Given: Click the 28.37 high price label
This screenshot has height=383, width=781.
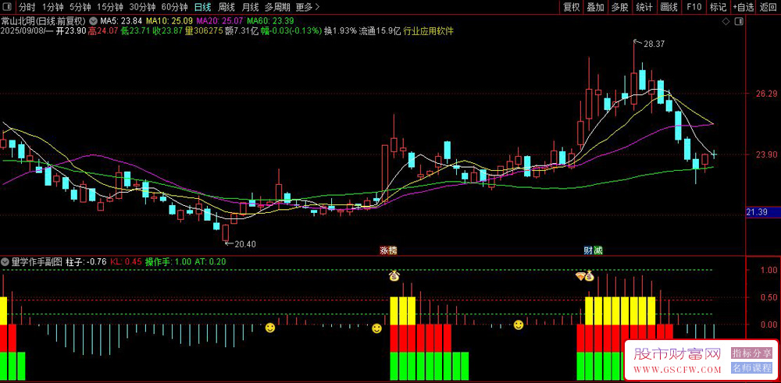Looking at the screenshot, I should tap(654, 44).
